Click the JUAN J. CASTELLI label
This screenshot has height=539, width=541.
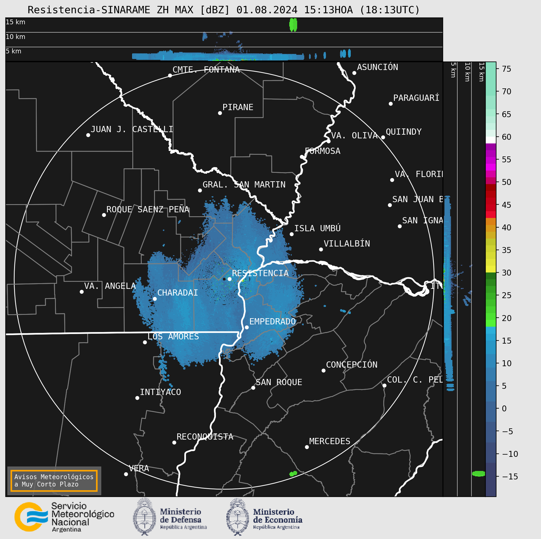(x=132, y=129)
